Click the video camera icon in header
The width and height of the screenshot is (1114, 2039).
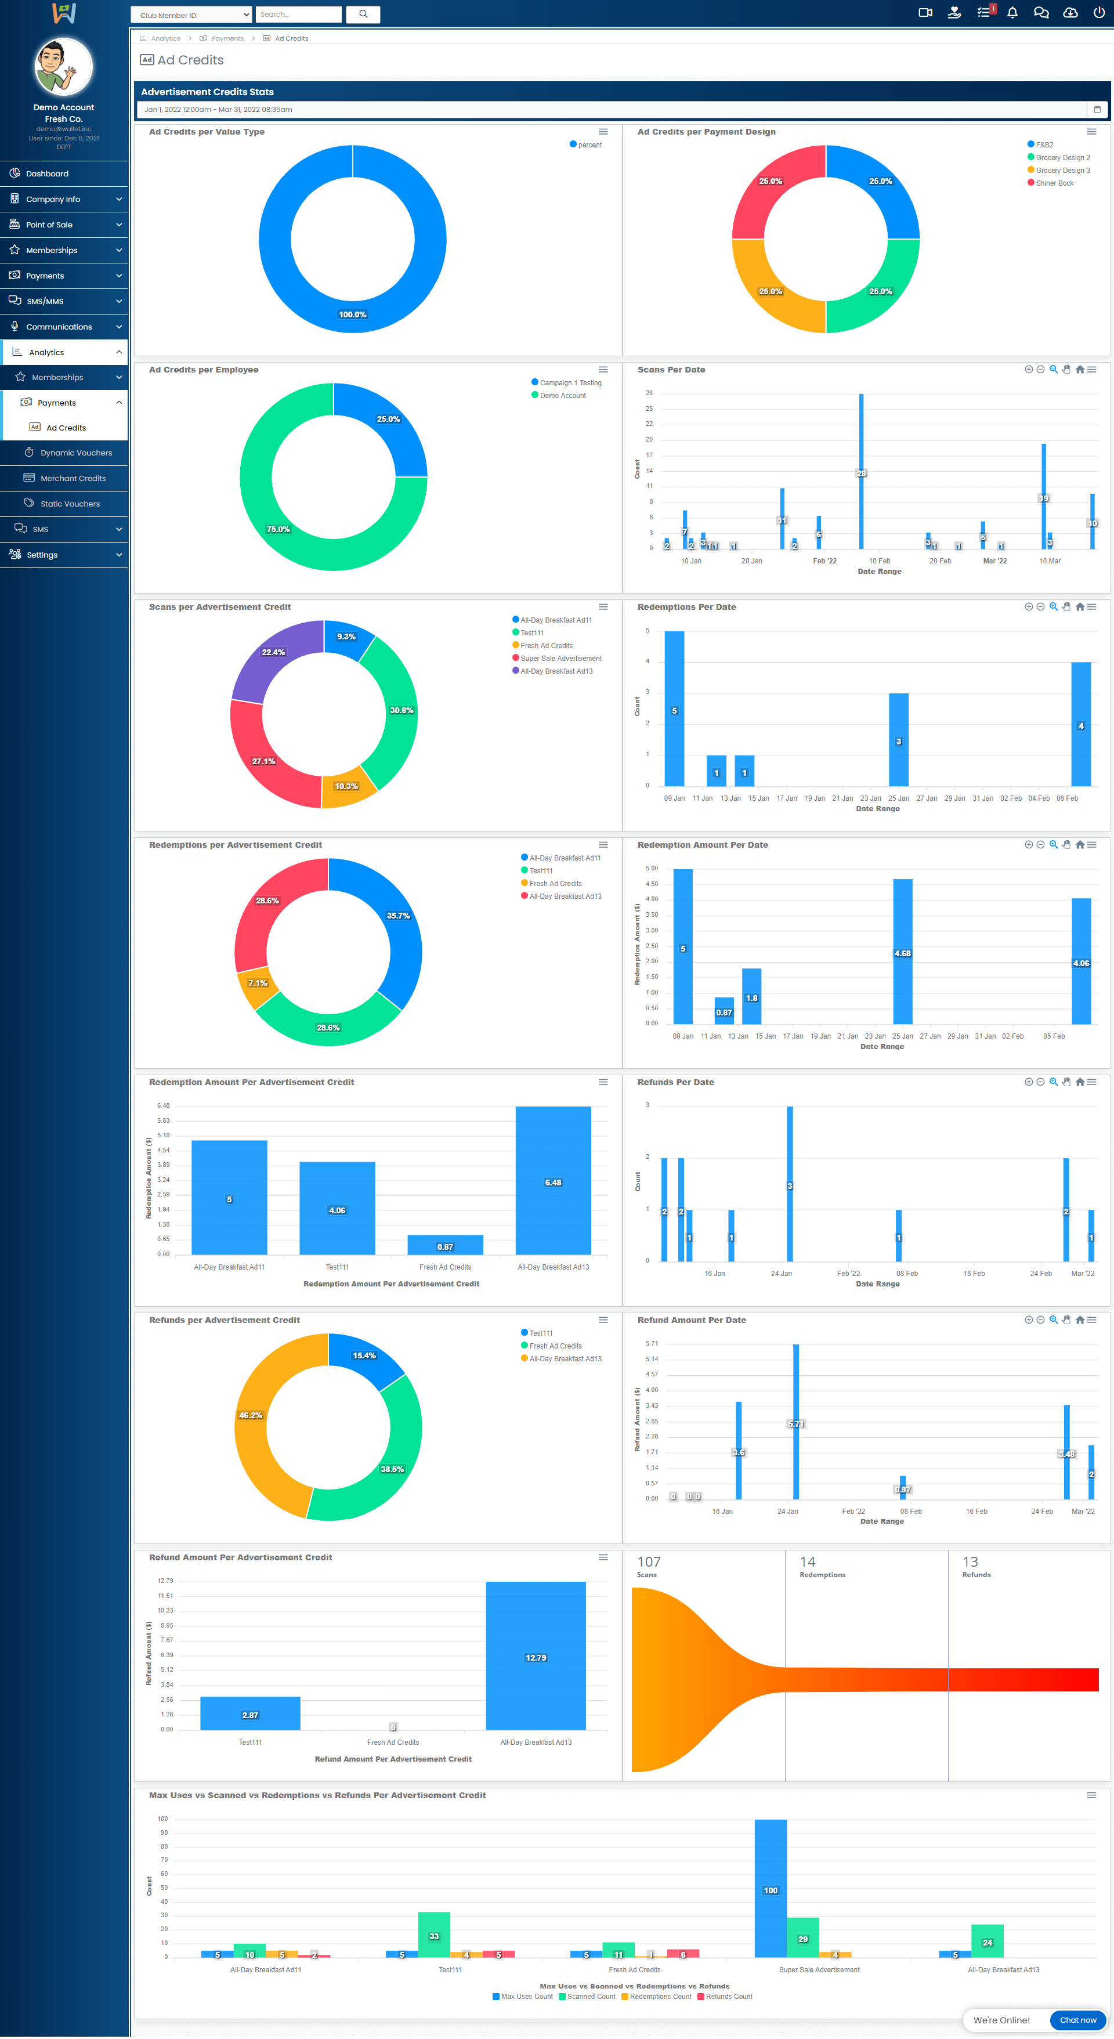[x=925, y=13]
